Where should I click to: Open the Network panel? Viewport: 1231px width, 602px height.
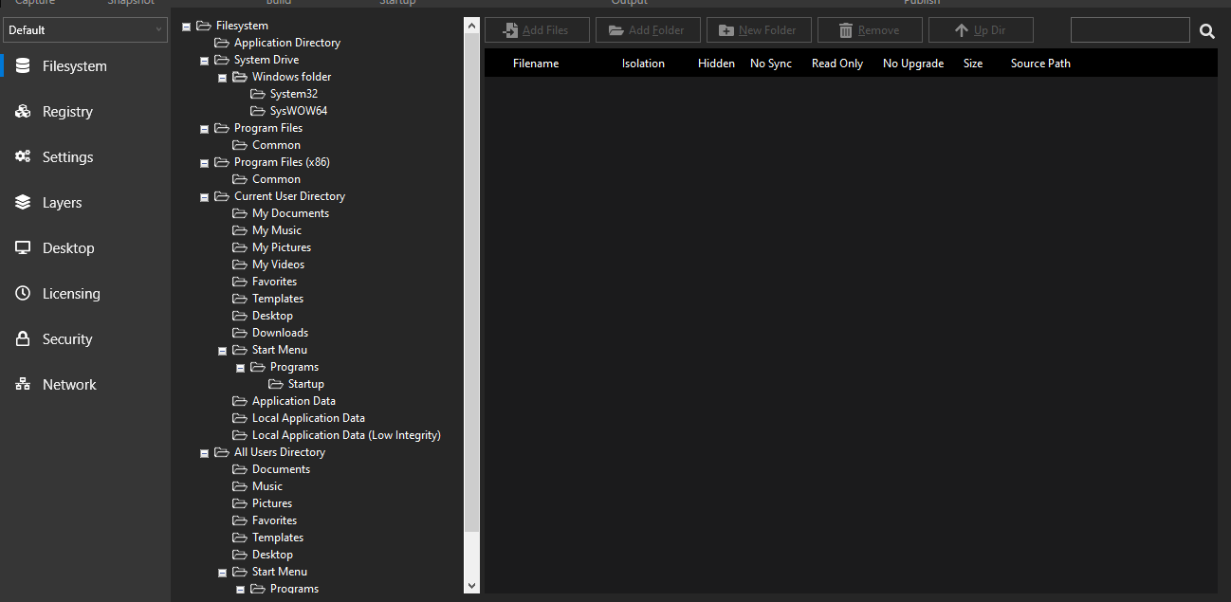coord(68,384)
